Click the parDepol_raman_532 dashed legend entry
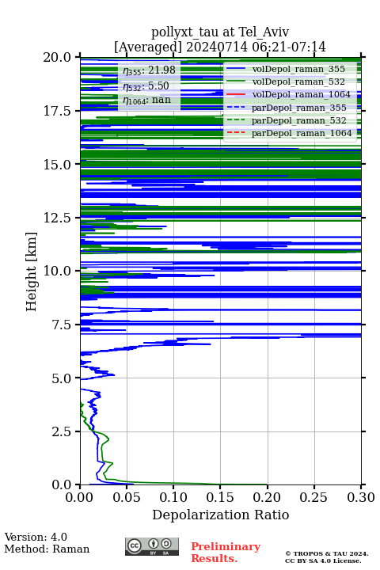 pos(286,120)
